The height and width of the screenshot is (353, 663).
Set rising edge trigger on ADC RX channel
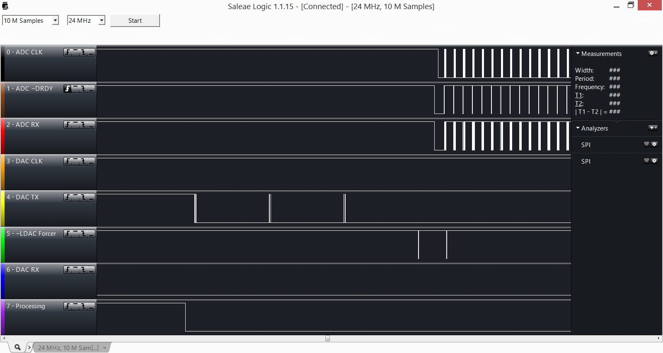68,125
